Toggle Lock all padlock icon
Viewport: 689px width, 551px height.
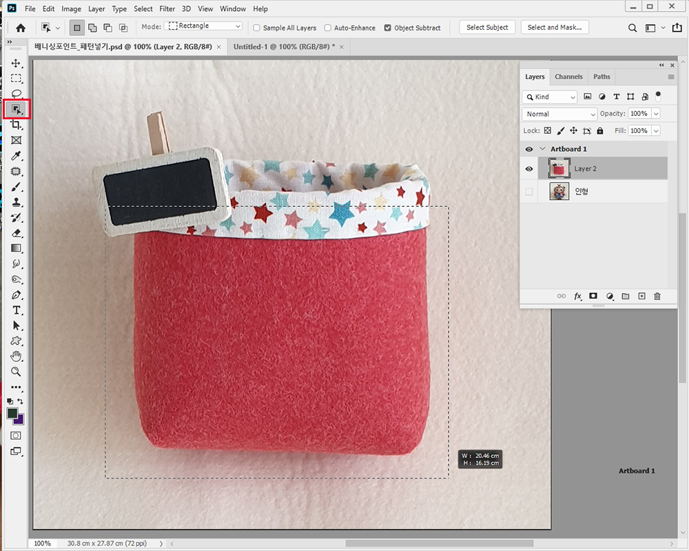click(x=600, y=130)
